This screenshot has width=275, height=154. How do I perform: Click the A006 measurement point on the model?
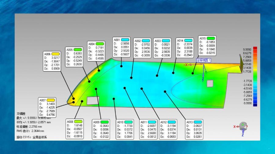tap(74, 99)
